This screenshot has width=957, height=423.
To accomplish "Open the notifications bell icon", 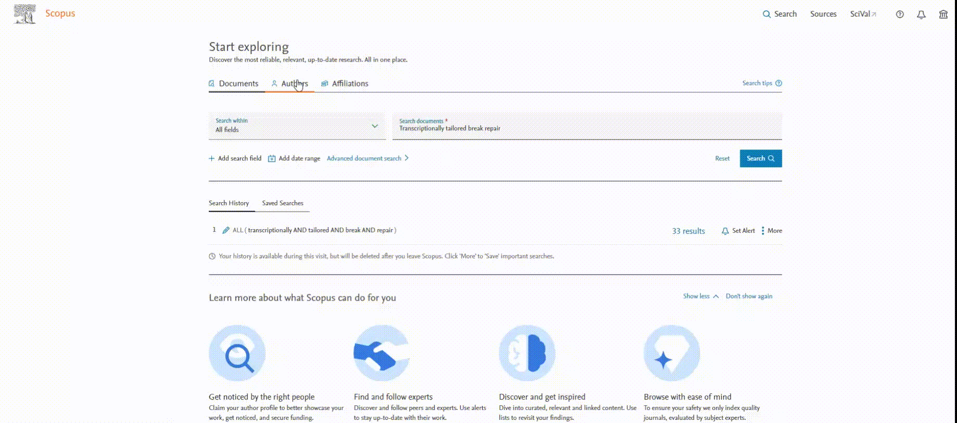I will 922,15.
